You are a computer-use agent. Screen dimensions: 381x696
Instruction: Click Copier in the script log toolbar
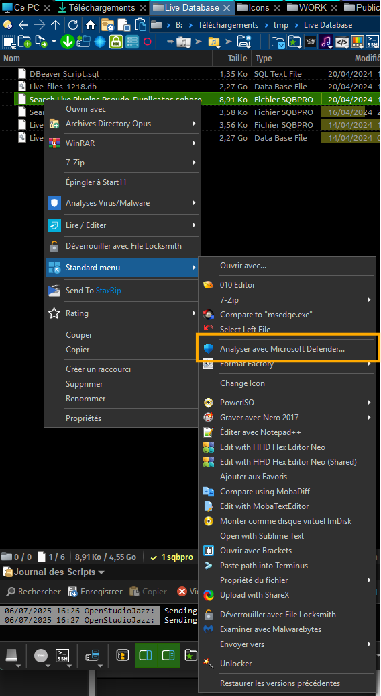pyautogui.click(x=149, y=592)
